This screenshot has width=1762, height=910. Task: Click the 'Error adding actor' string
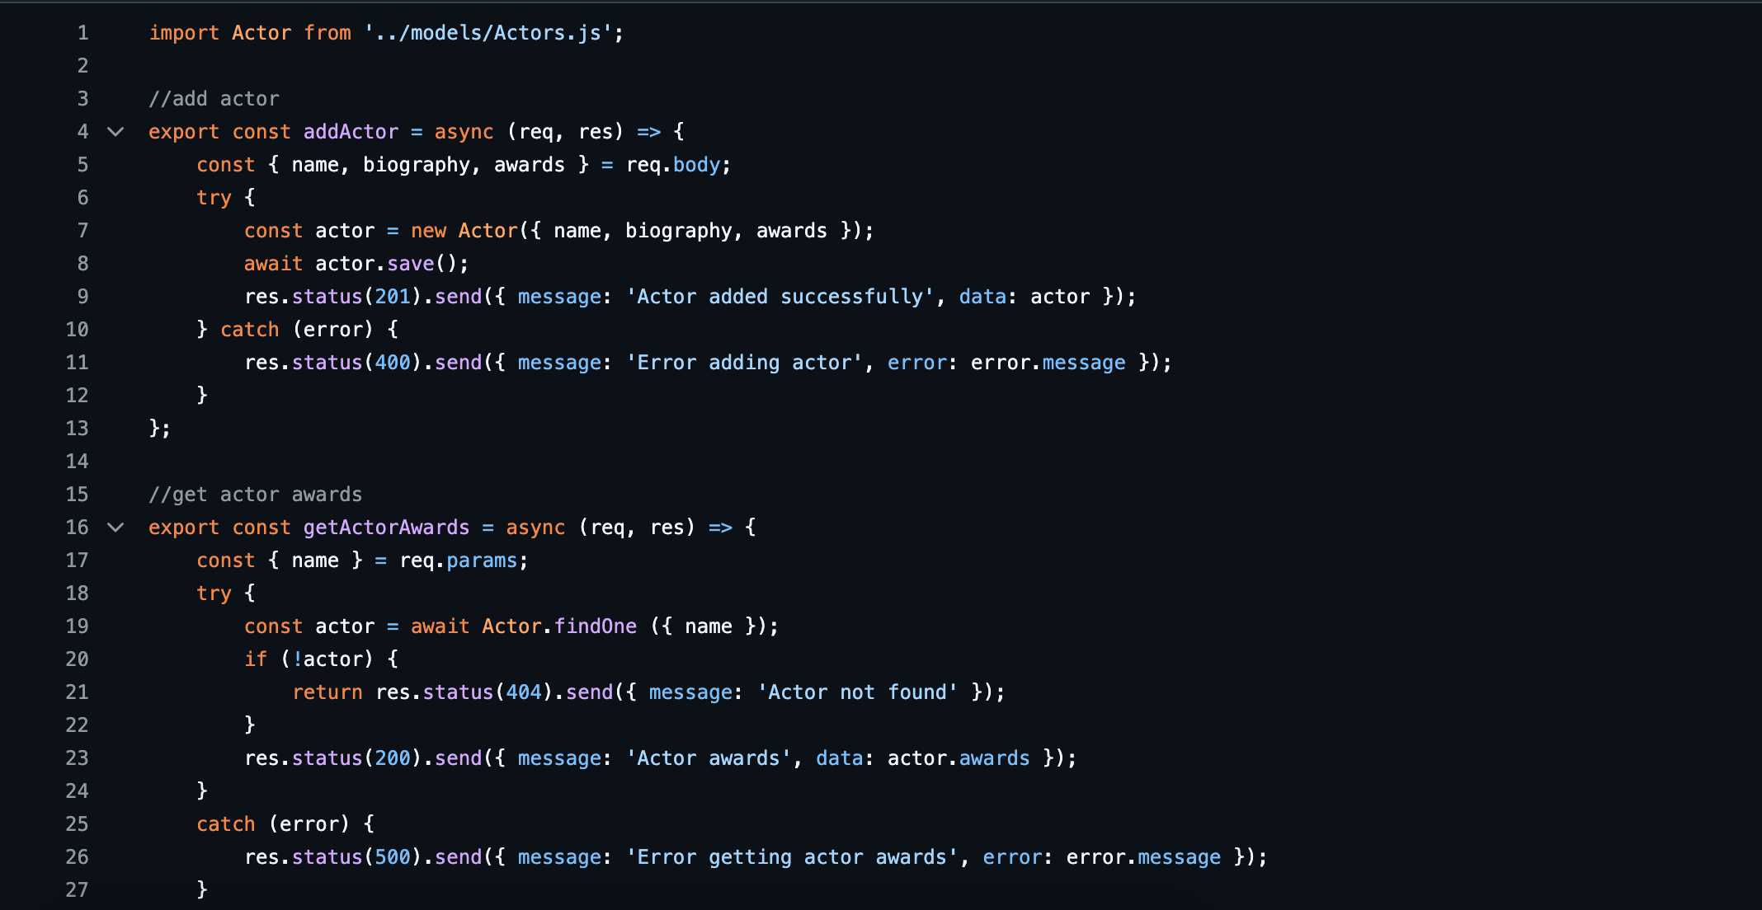(744, 363)
